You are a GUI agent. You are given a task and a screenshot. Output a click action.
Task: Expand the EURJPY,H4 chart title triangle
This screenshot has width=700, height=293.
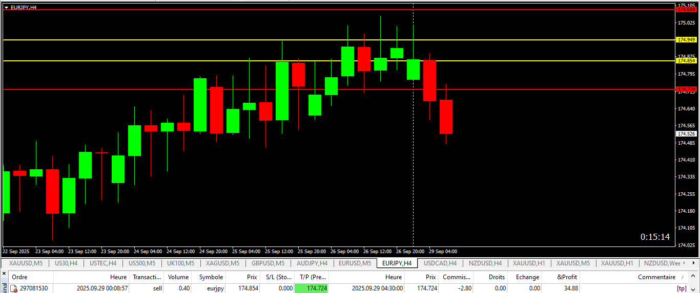coord(6,7)
